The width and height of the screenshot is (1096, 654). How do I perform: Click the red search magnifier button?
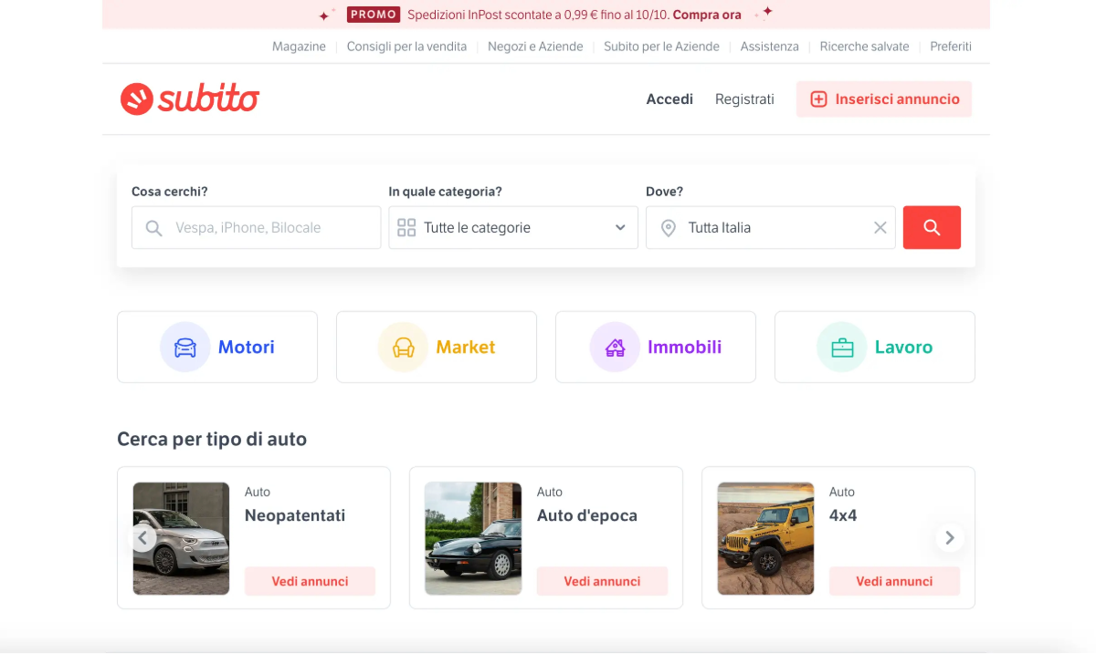click(x=932, y=227)
